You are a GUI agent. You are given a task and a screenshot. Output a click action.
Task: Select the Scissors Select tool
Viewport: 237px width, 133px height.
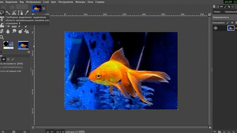[14, 13]
